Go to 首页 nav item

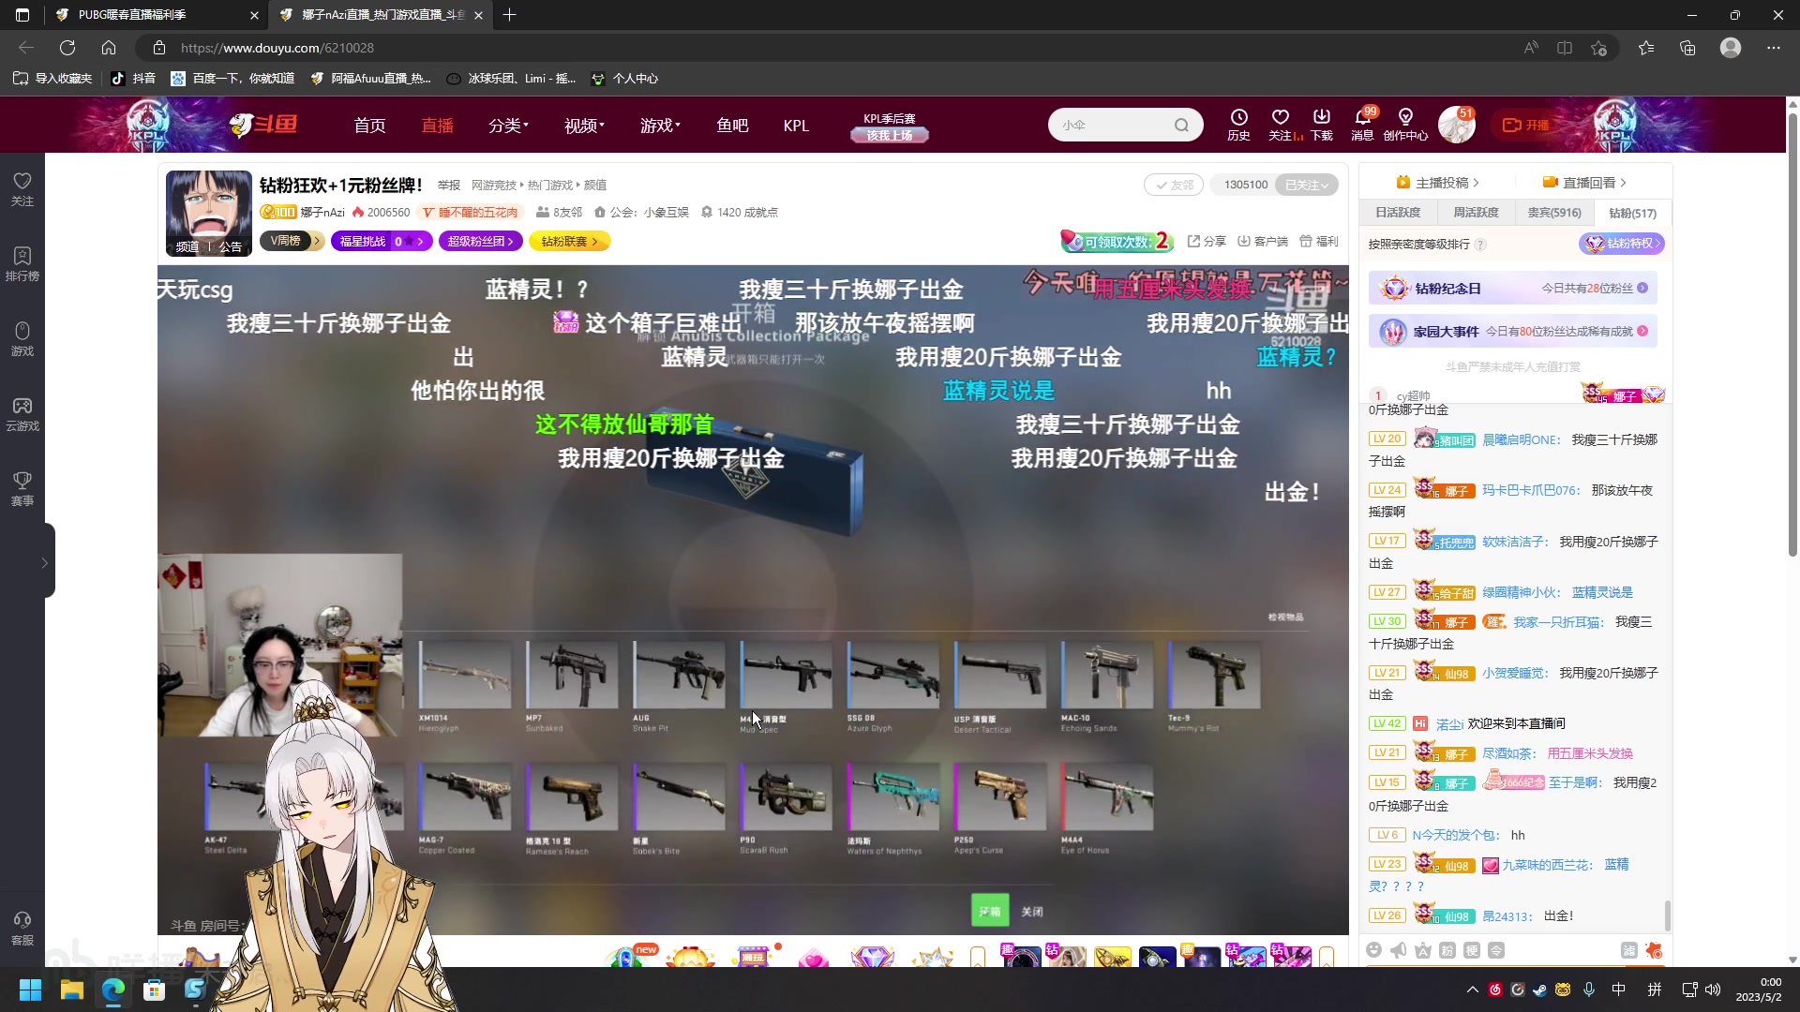(x=369, y=125)
